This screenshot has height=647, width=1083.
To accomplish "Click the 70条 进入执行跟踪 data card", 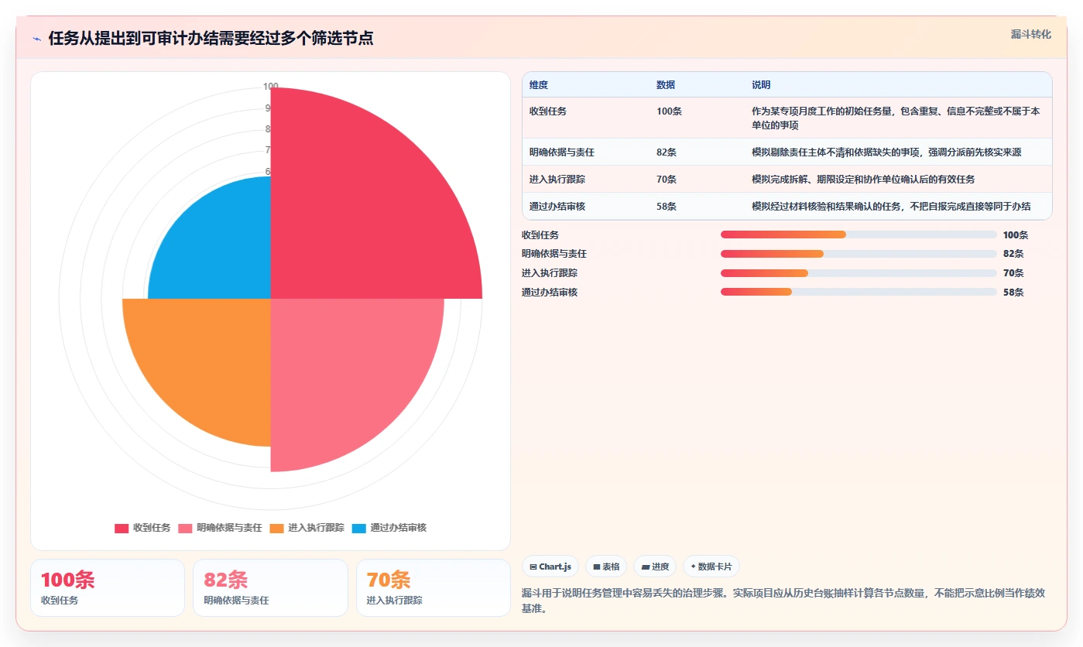I will 434,587.
